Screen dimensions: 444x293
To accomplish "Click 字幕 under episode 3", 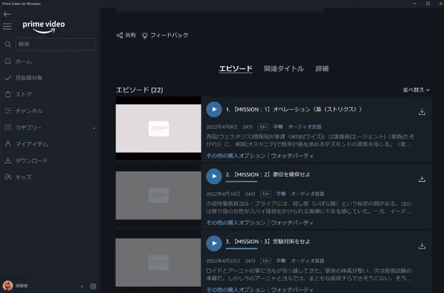I will point(280,261).
